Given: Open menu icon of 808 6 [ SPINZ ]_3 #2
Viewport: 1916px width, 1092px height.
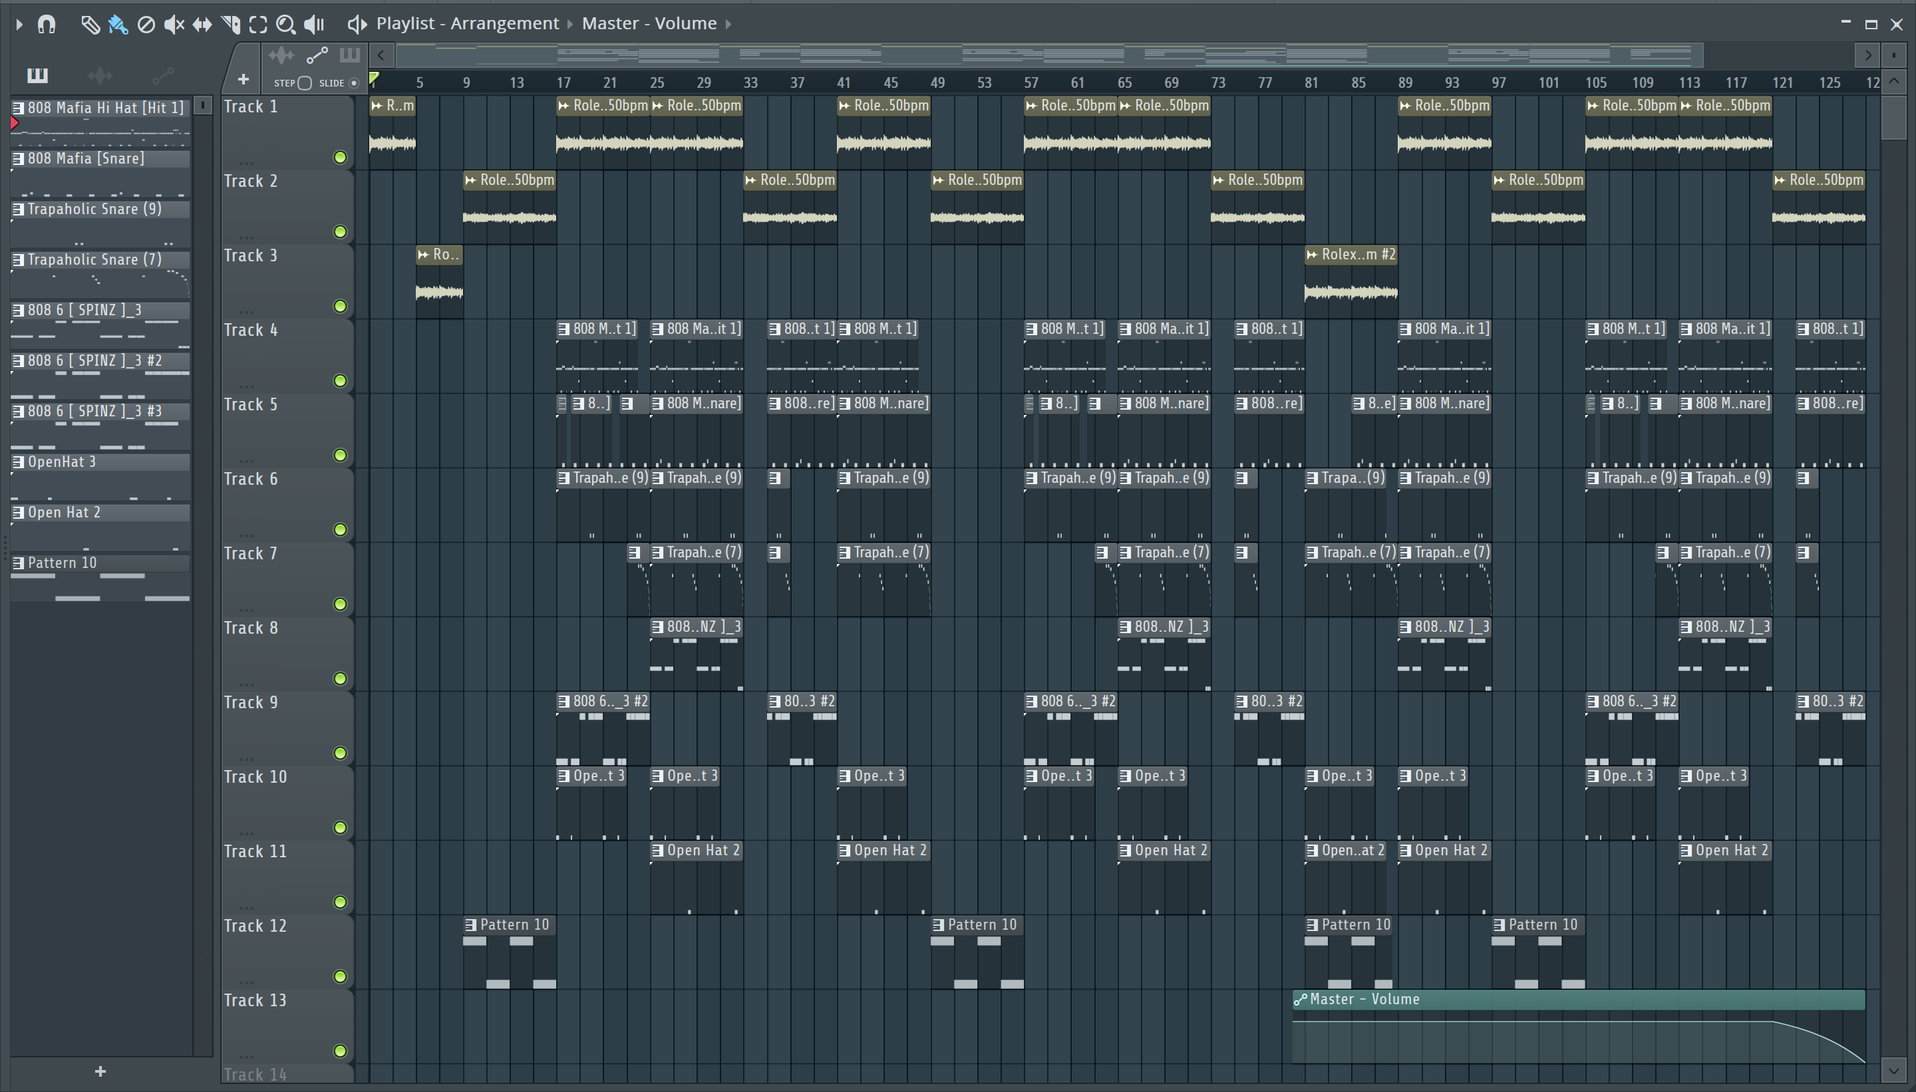Looking at the screenshot, I should (18, 360).
